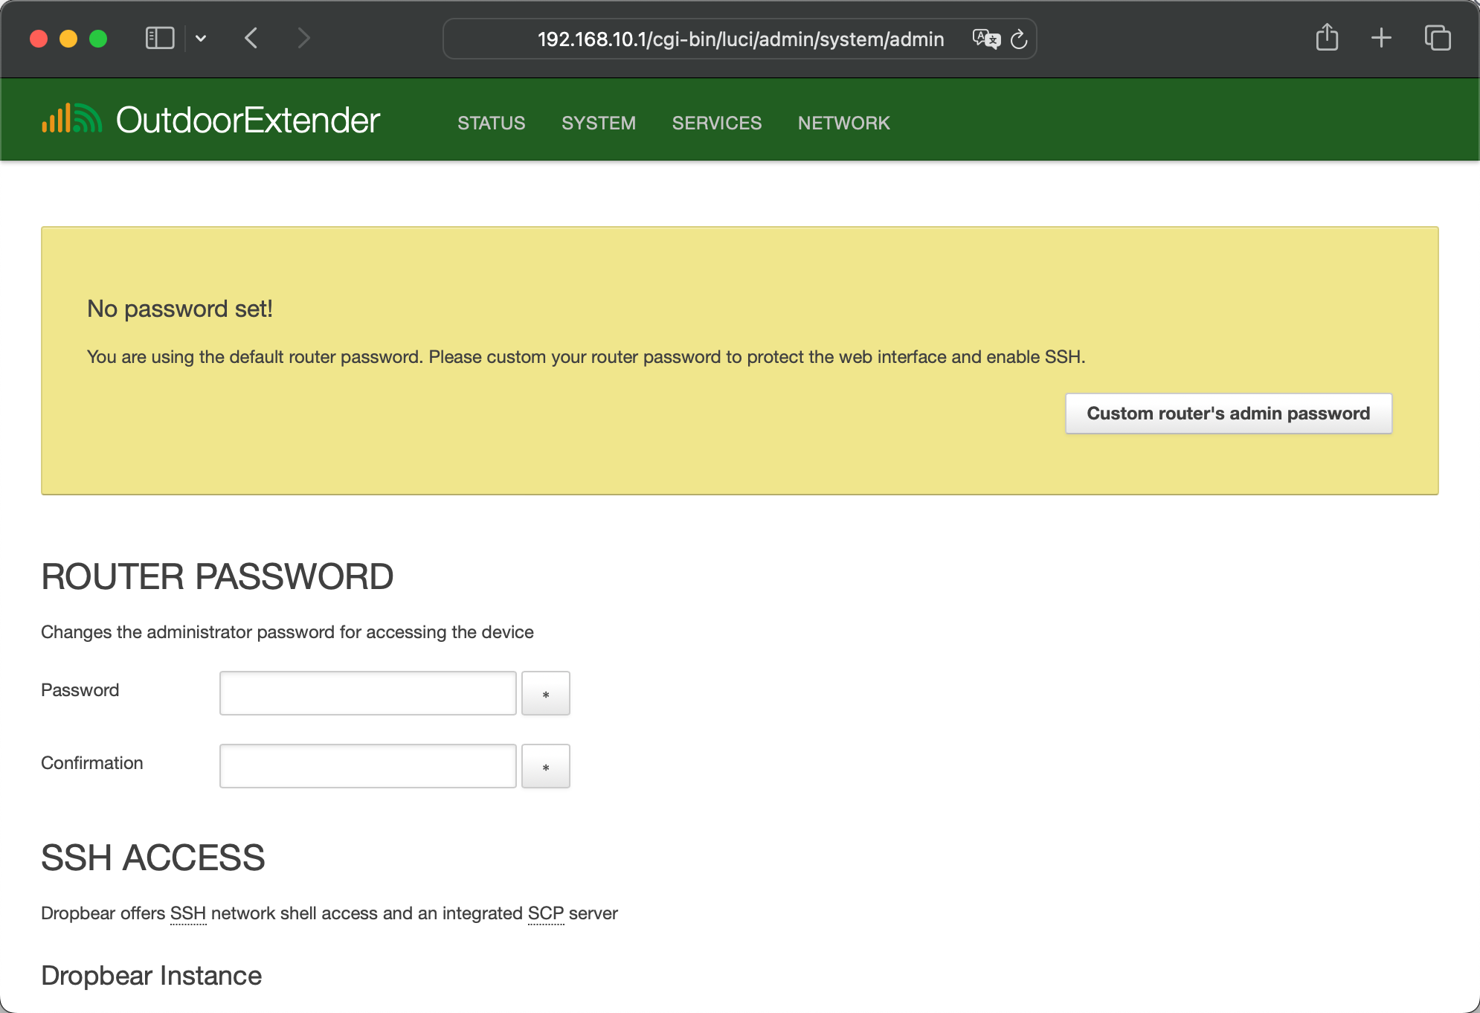Click Custom router's admin password button

click(1228, 414)
